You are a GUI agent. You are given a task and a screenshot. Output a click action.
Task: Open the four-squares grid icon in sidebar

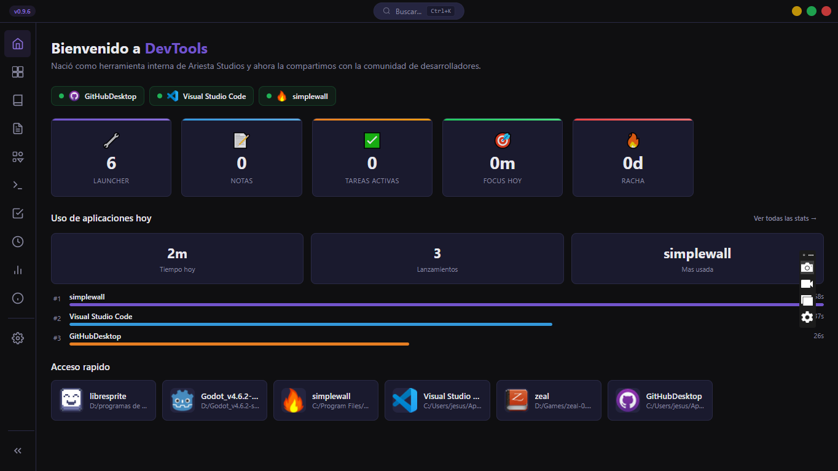pos(18,72)
